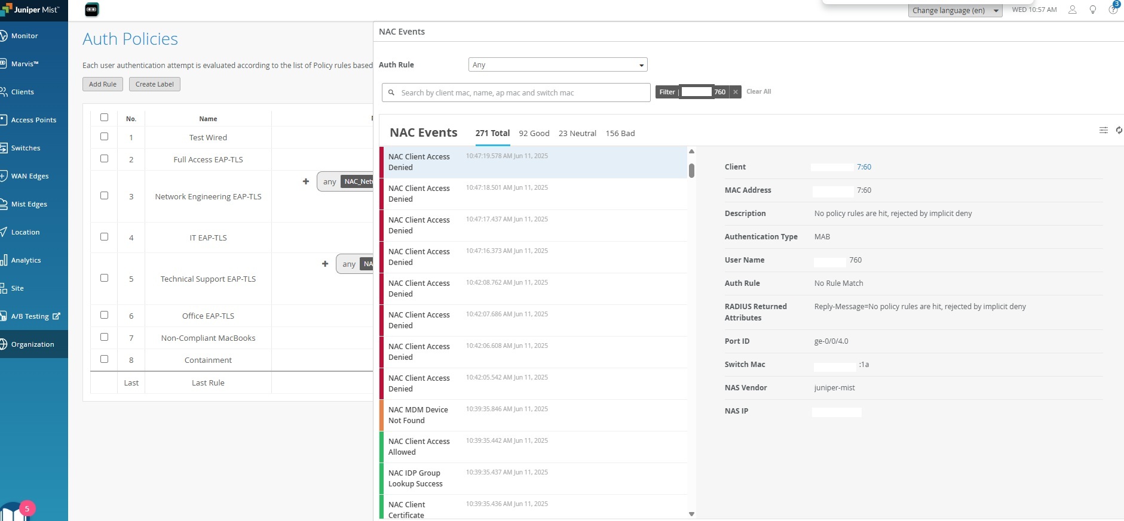Open Switches in the sidebar
The height and width of the screenshot is (521, 1124).
coord(33,148)
